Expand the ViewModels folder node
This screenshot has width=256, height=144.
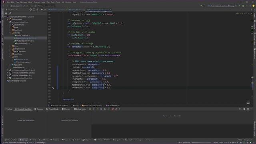[10, 54]
